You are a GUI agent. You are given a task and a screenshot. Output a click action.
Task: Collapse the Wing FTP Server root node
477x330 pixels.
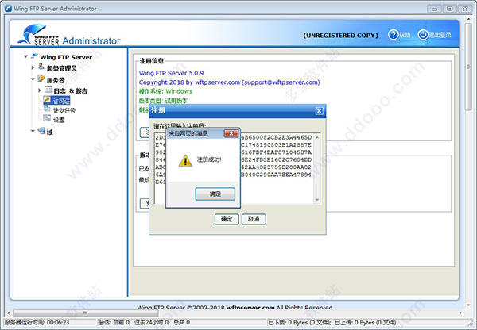pos(26,56)
